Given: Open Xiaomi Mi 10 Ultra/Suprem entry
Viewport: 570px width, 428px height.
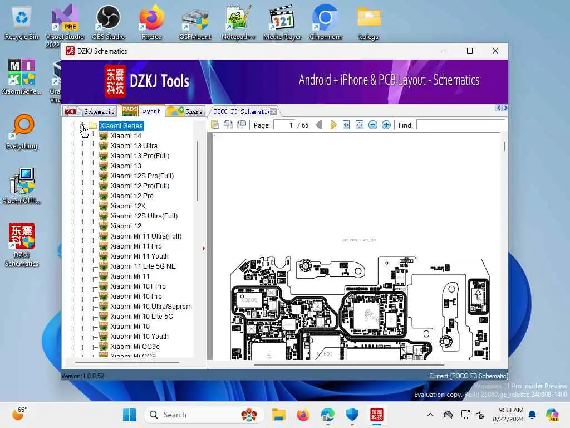Looking at the screenshot, I should (x=151, y=307).
